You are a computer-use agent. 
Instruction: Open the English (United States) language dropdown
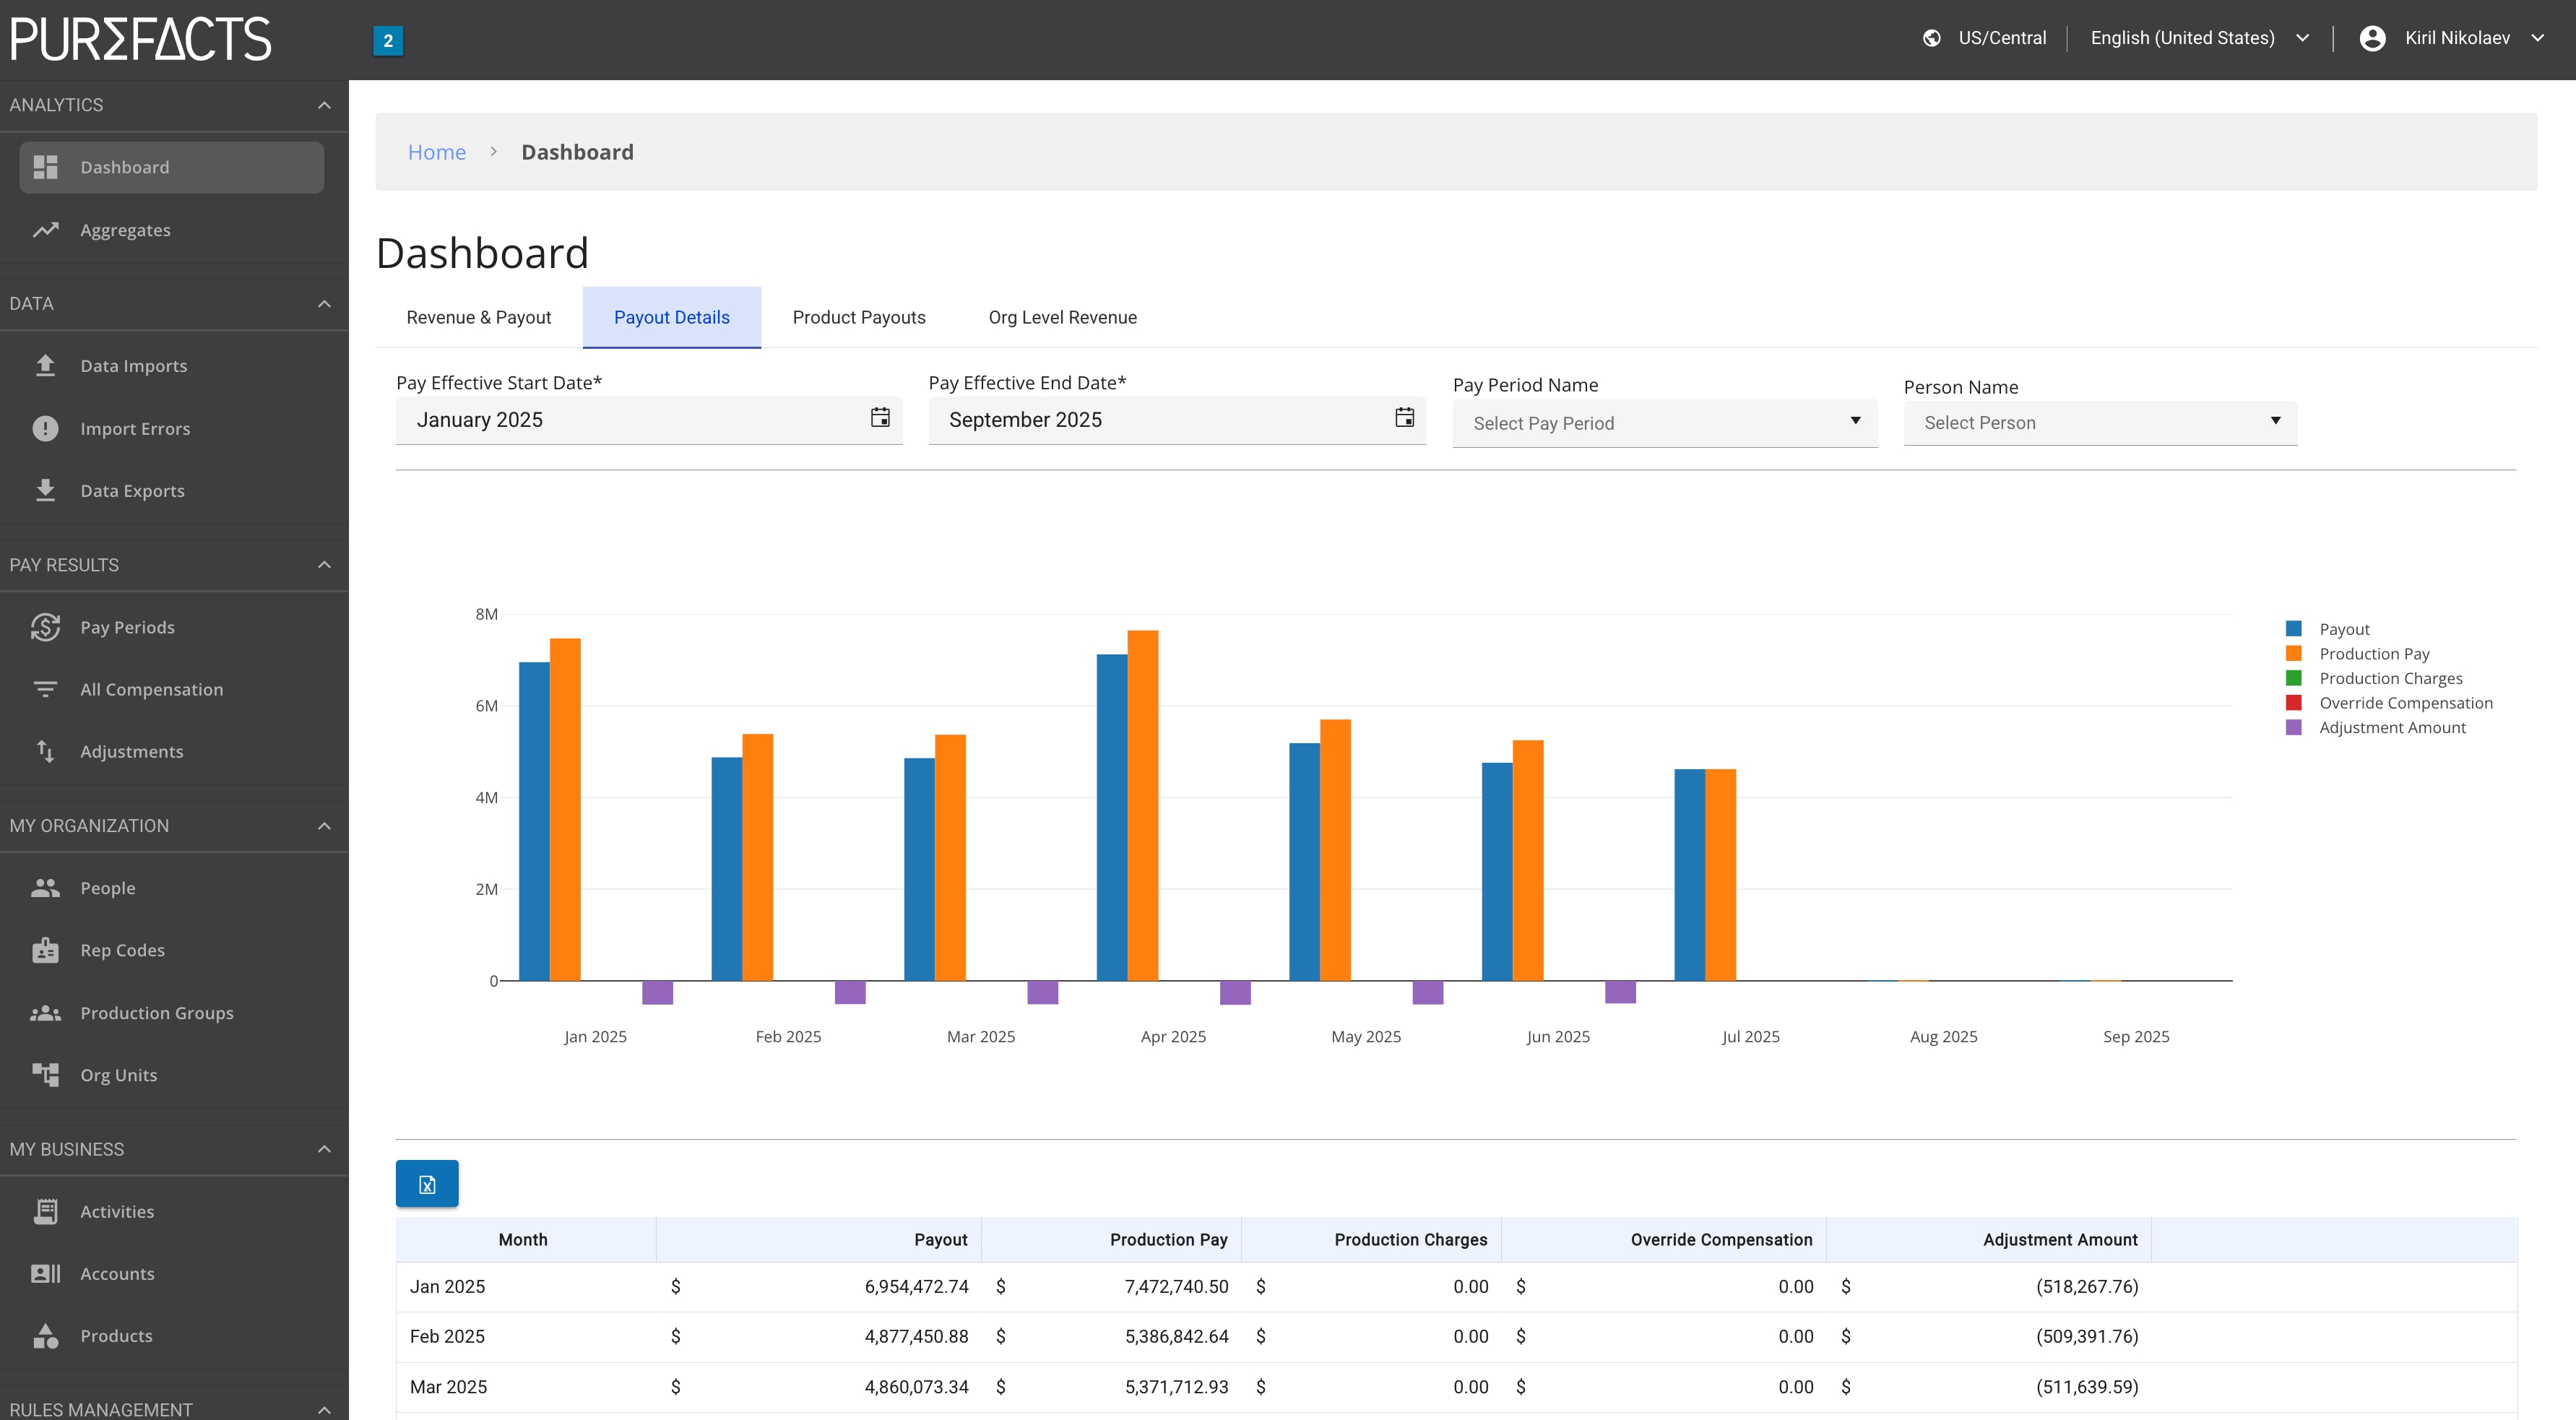click(x=2200, y=38)
